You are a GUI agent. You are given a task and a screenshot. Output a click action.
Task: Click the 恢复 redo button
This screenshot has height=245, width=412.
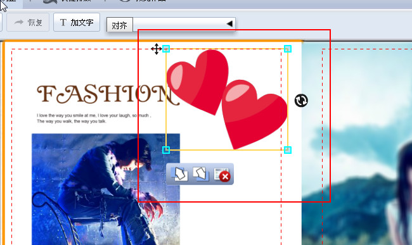pyautogui.click(x=28, y=23)
